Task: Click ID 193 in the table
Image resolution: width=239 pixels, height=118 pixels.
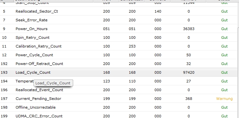Action: (4, 72)
